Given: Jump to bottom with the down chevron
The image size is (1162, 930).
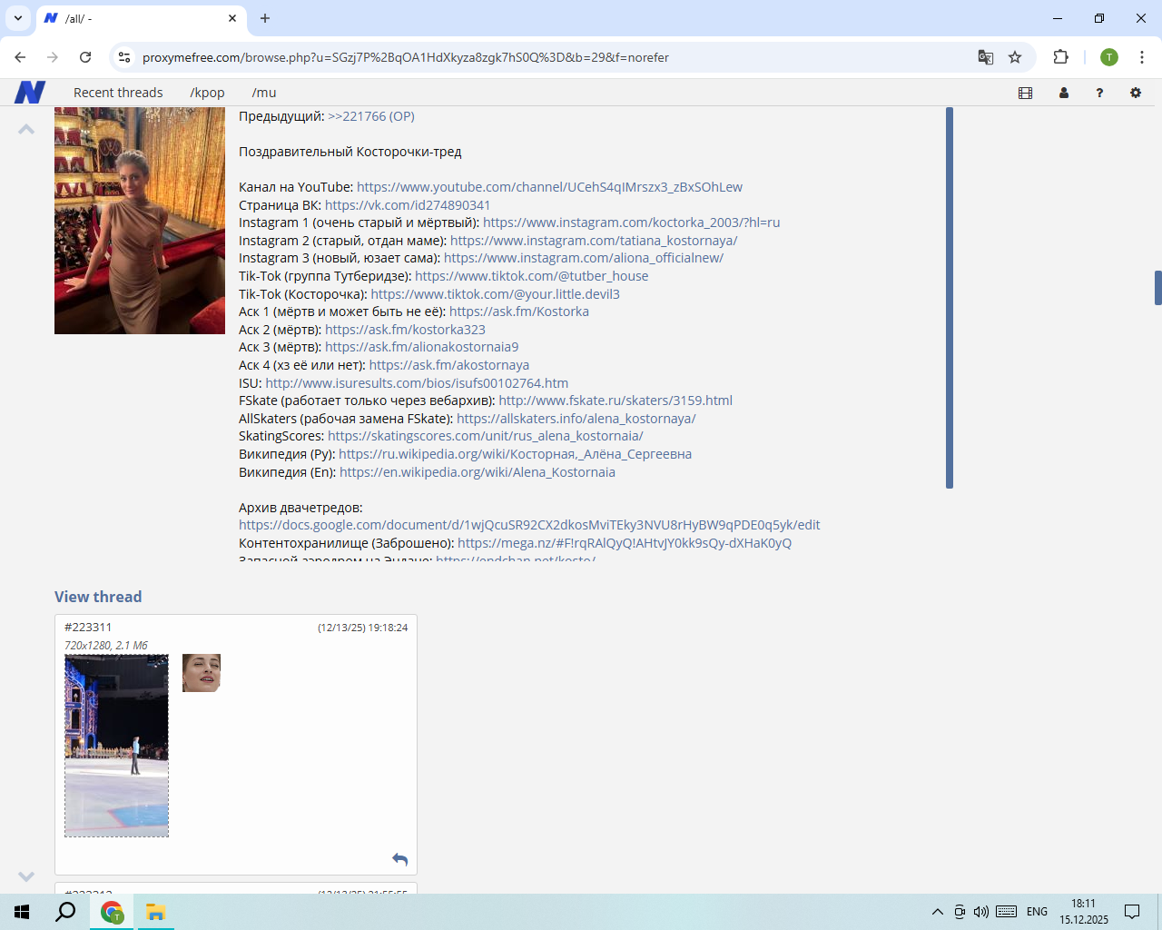Looking at the screenshot, I should point(26,876).
